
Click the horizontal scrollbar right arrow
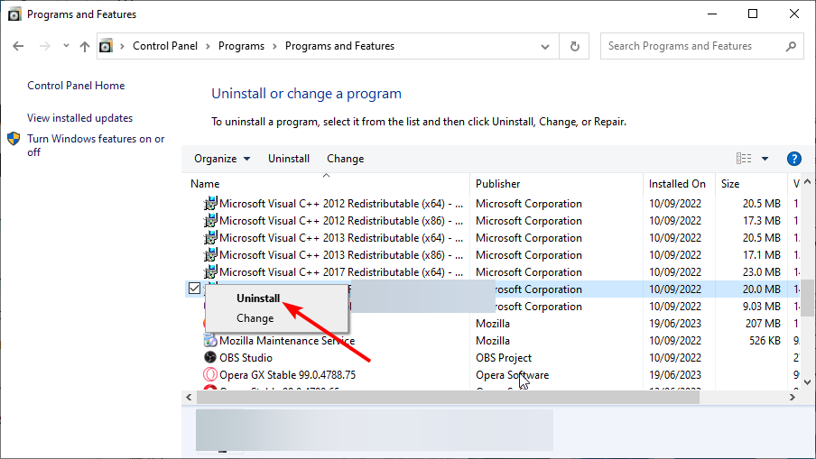(x=792, y=397)
